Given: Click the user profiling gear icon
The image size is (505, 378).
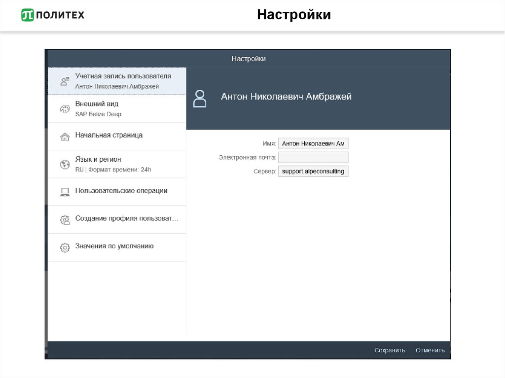Looking at the screenshot, I should tap(65, 220).
